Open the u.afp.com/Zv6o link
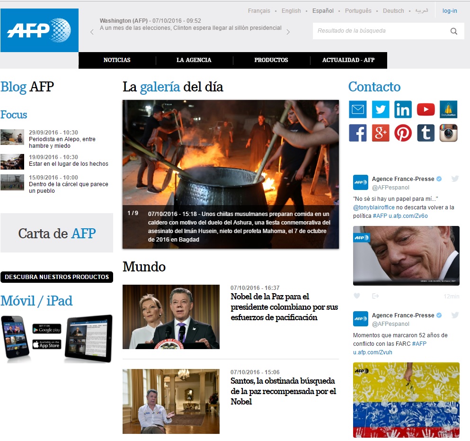This screenshot has width=470, height=441. [408, 216]
